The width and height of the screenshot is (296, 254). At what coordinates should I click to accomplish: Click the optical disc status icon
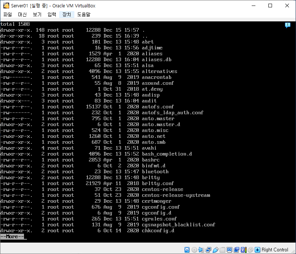pyautogui.click(x=194, y=250)
